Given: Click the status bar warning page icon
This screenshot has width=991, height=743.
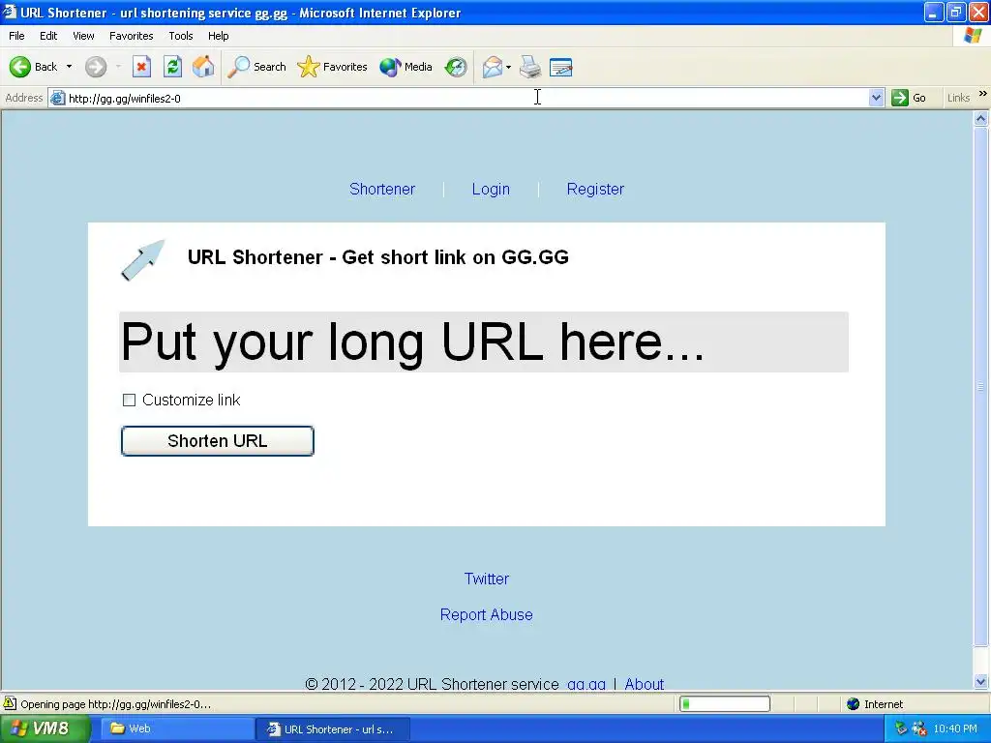Looking at the screenshot, I should tap(10, 703).
